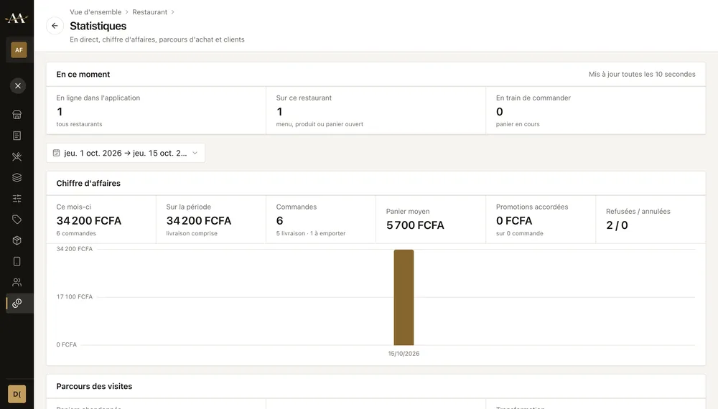Image resolution: width=718 pixels, height=409 pixels.
Task: Open the AF account badge
Action: click(19, 50)
